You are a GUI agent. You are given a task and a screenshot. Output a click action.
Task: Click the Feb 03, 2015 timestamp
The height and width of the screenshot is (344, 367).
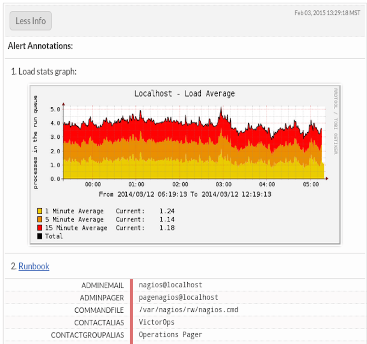(327, 13)
